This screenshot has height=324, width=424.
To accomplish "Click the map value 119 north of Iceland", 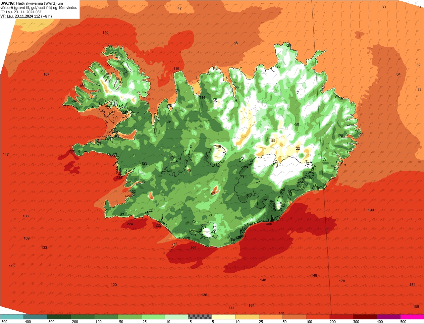I will [x=176, y=69].
